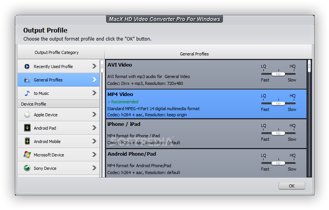The image size is (329, 210).
Task: Click the Microsoft Device Windows icon
Action: click(27, 155)
